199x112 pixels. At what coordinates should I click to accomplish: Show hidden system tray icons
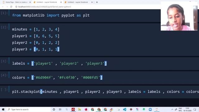click(172, 110)
